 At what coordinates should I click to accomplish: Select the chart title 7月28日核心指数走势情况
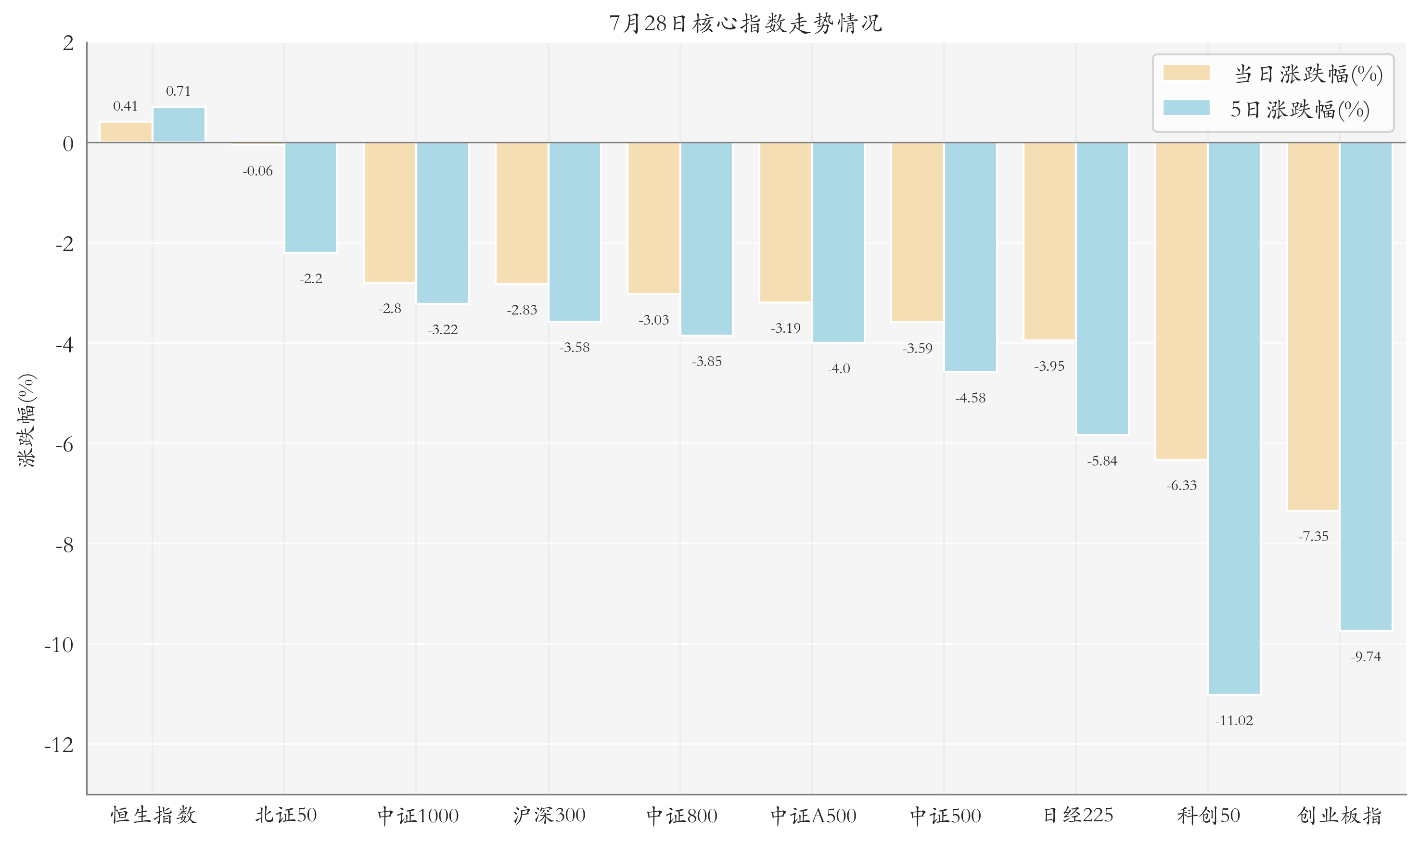point(745,23)
